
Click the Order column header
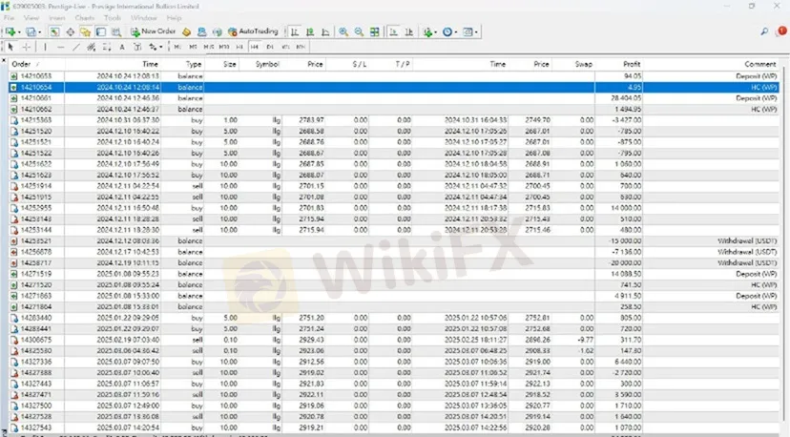click(x=21, y=64)
